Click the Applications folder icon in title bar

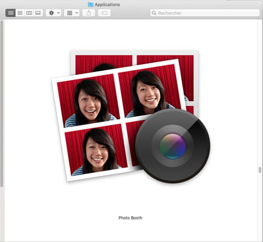[x=91, y=4]
